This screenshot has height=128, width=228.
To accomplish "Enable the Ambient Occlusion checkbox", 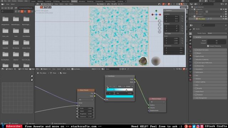I will click(196, 50).
